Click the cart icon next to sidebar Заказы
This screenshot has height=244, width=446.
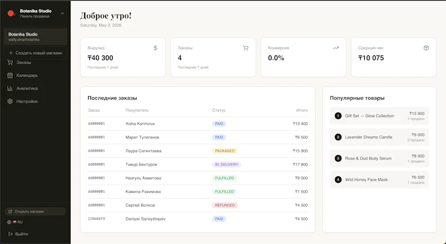(10, 63)
